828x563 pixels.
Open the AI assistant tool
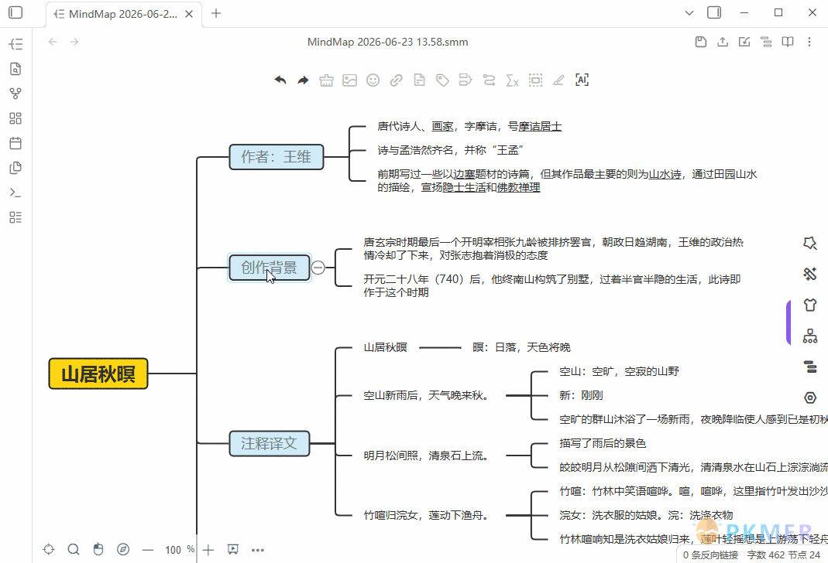[x=582, y=80]
